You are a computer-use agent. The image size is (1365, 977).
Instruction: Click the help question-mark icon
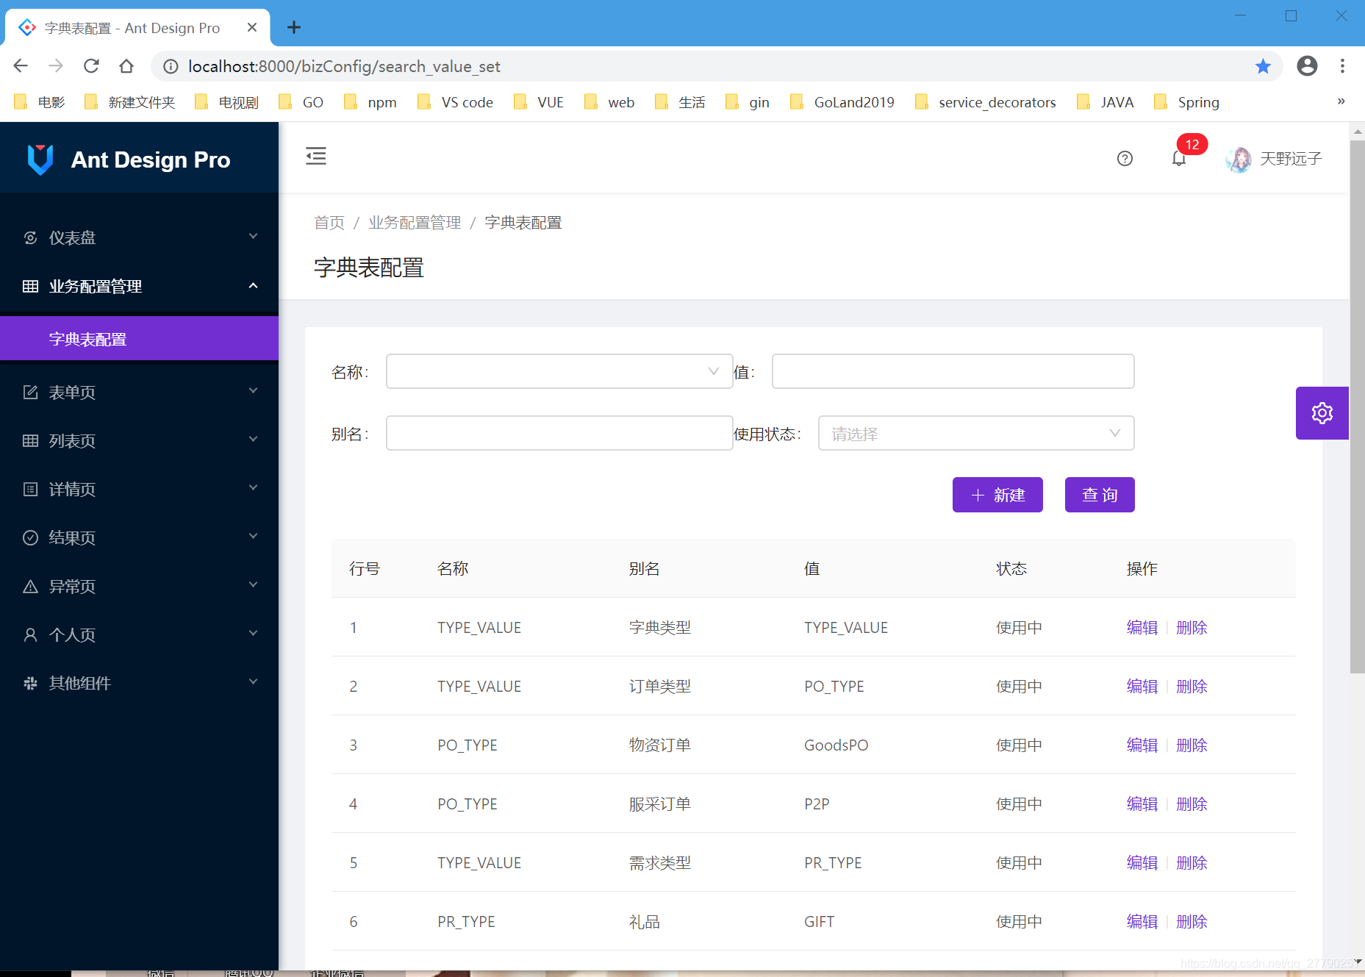point(1125,158)
